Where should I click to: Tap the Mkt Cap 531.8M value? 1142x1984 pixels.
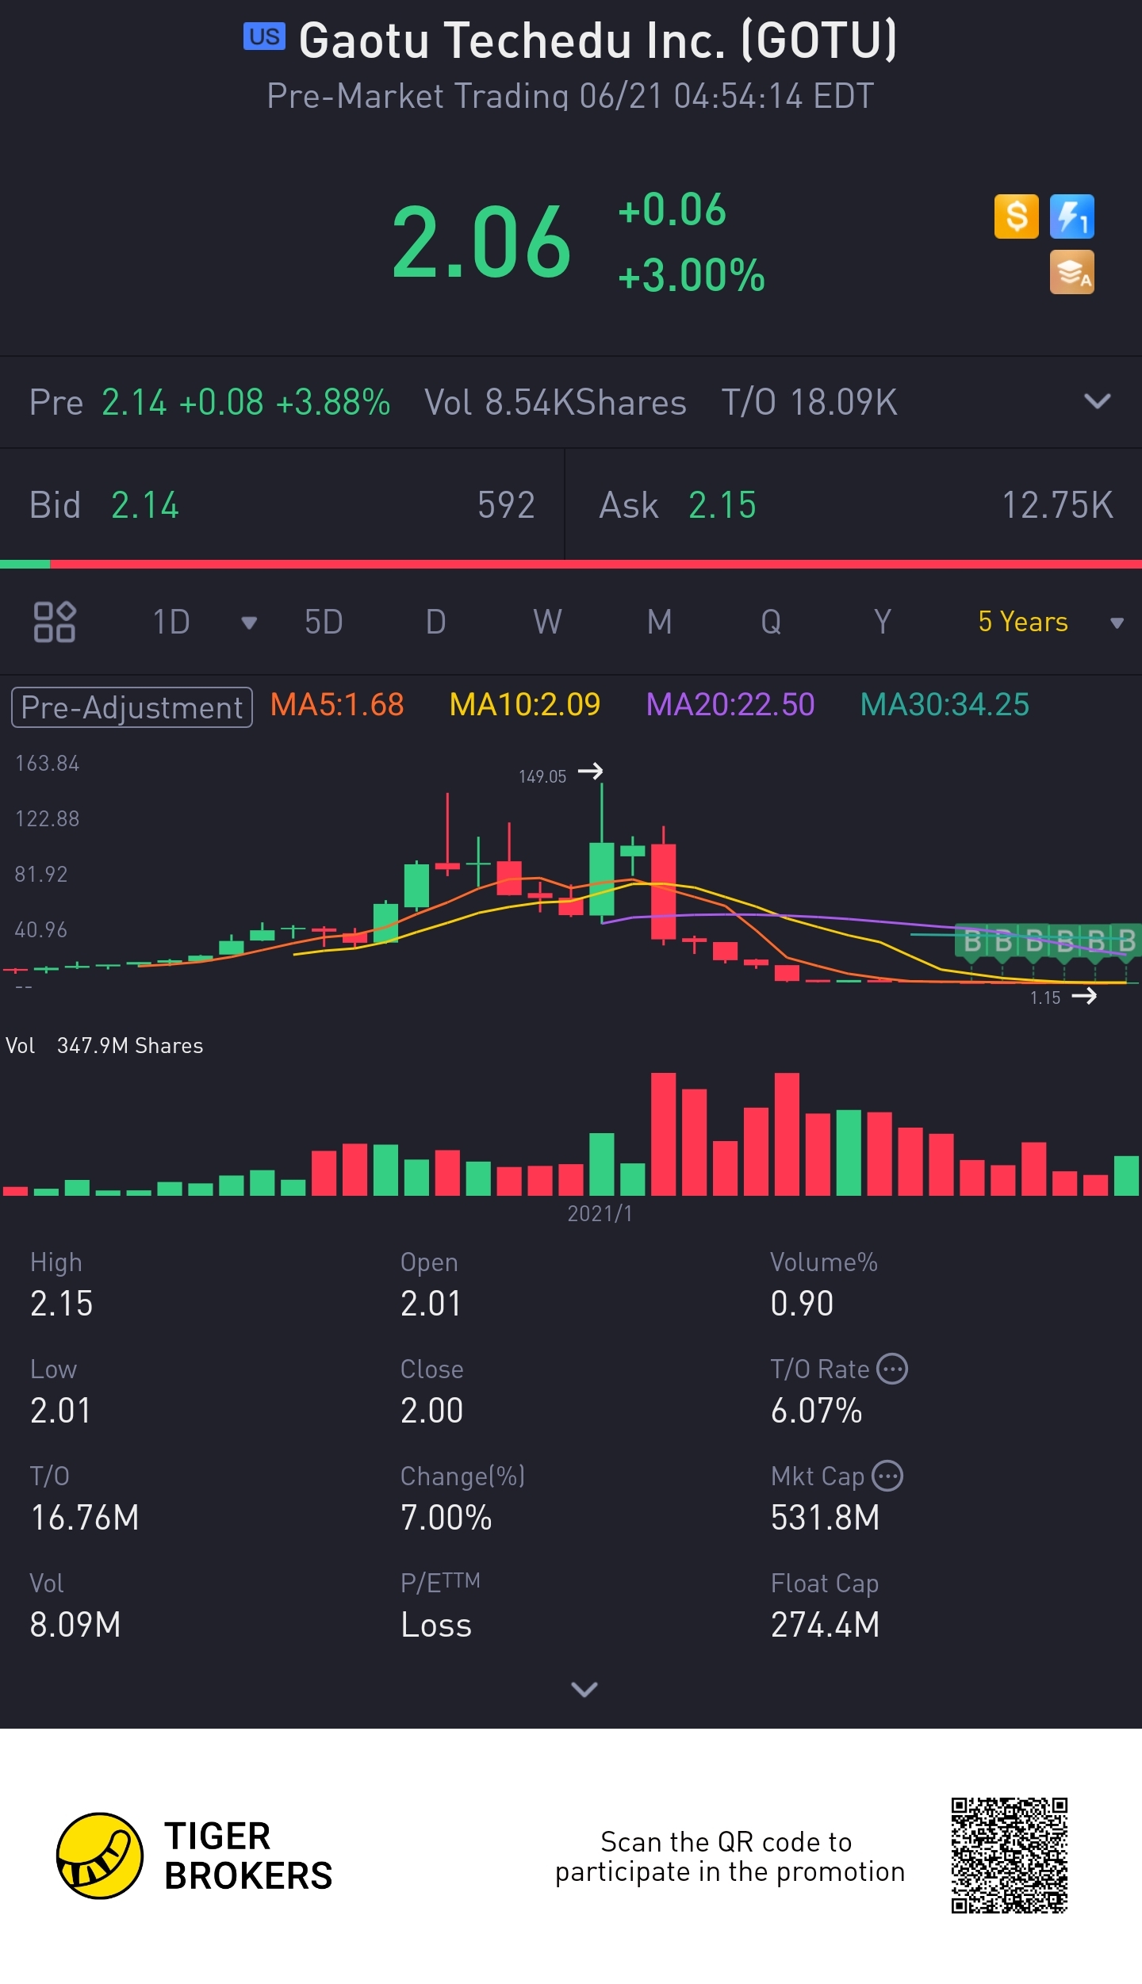coord(825,1518)
